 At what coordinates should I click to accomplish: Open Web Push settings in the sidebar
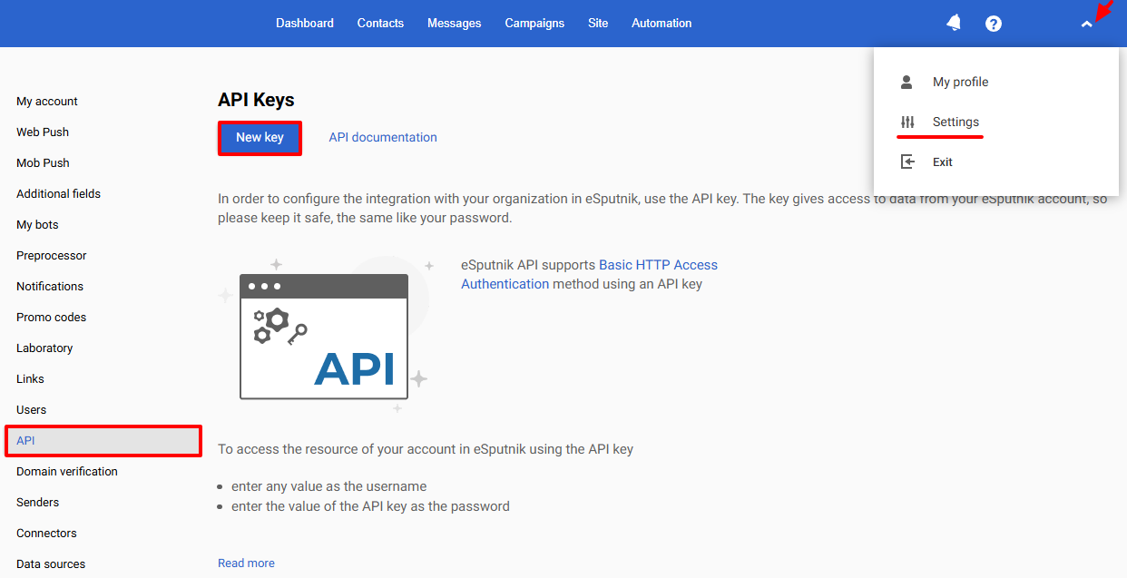[x=43, y=132]
